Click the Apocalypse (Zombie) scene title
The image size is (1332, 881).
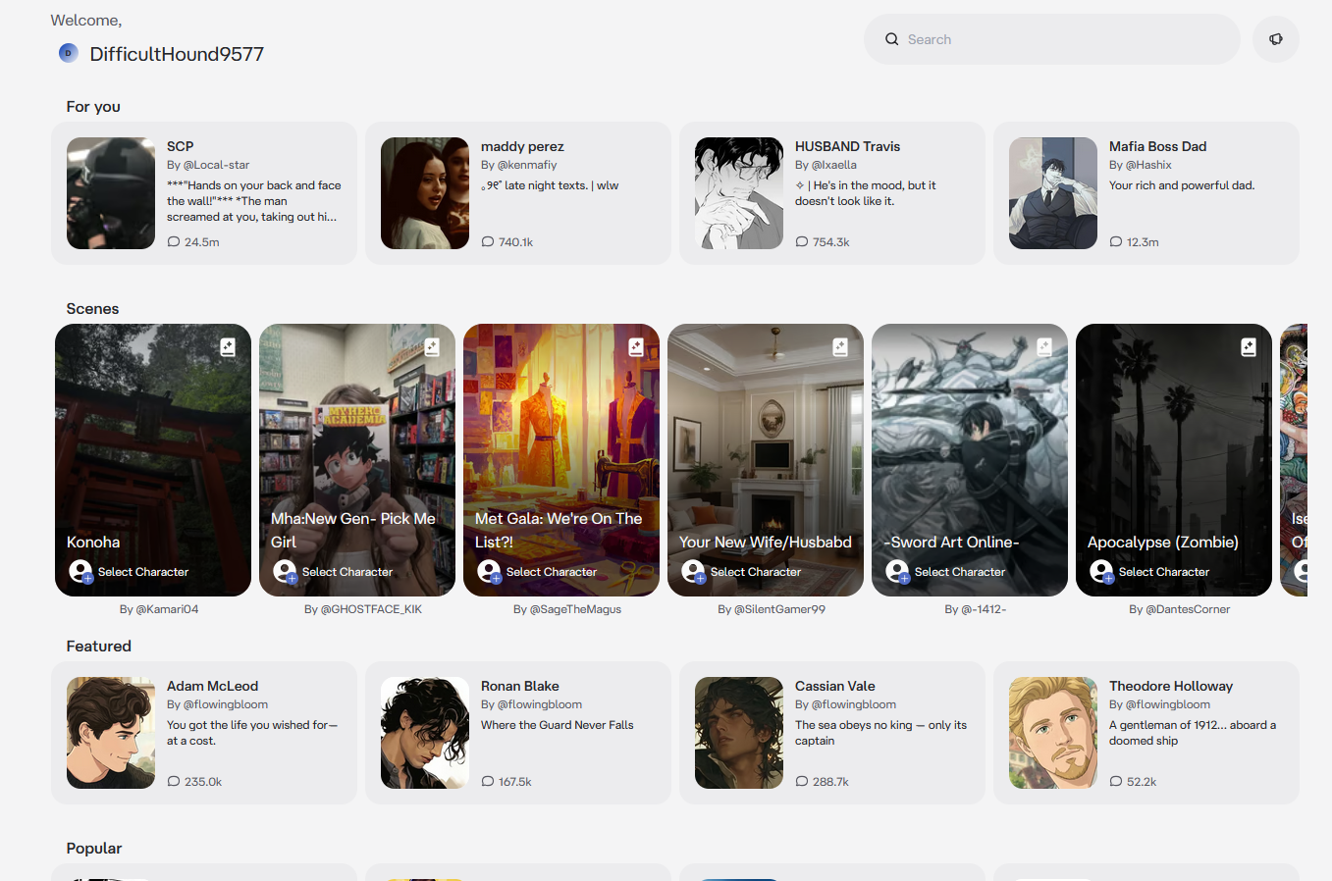[1163, 543]
